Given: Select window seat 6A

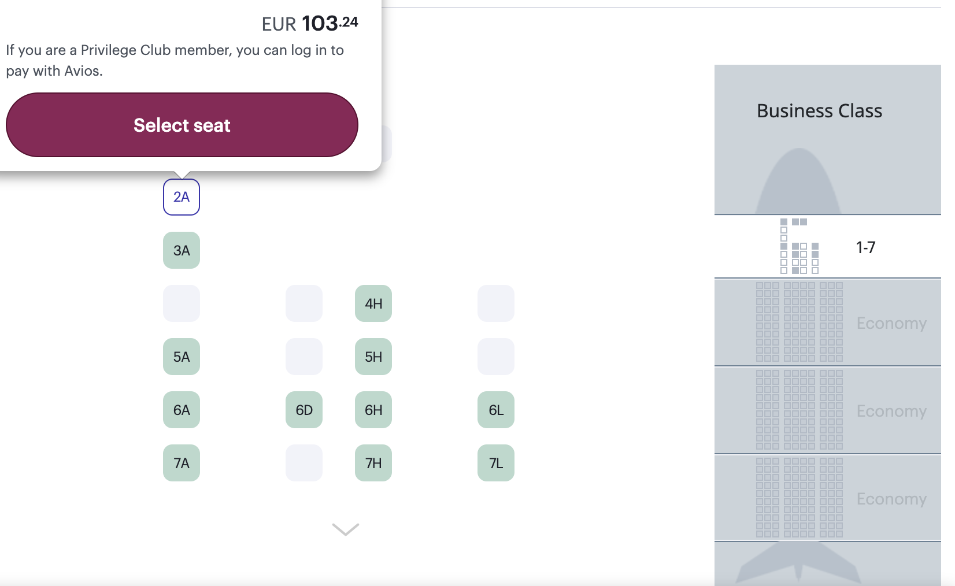Looking at the screenshot, I should point(182,410).
